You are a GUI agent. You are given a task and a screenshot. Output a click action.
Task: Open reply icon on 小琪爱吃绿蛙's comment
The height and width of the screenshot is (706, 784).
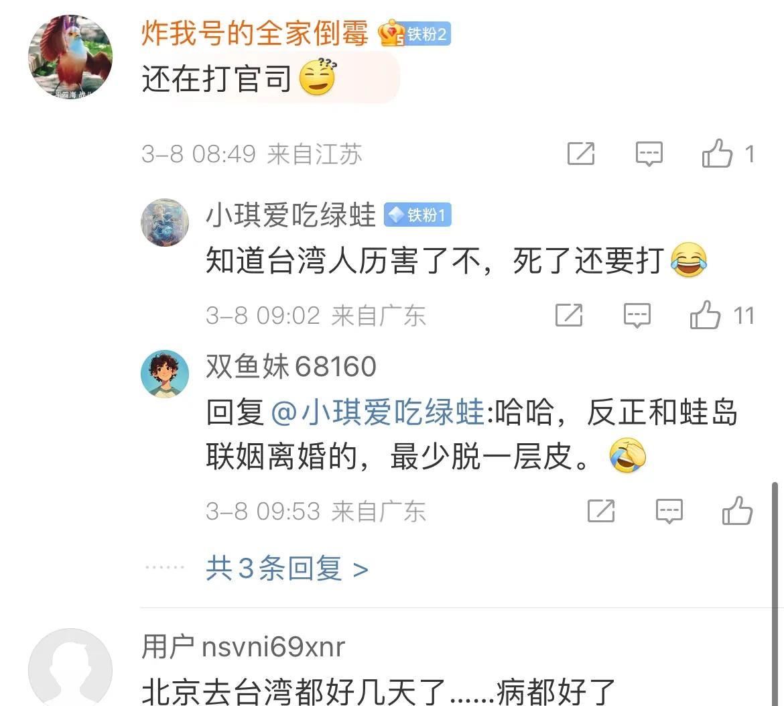point(637,315)
